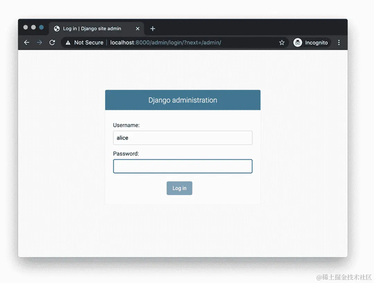Click the browser back arrow

pyautogui.click(x=27, y=43)
